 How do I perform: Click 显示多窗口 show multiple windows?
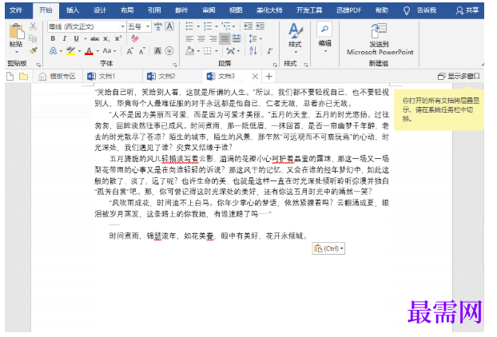[459, 77]
